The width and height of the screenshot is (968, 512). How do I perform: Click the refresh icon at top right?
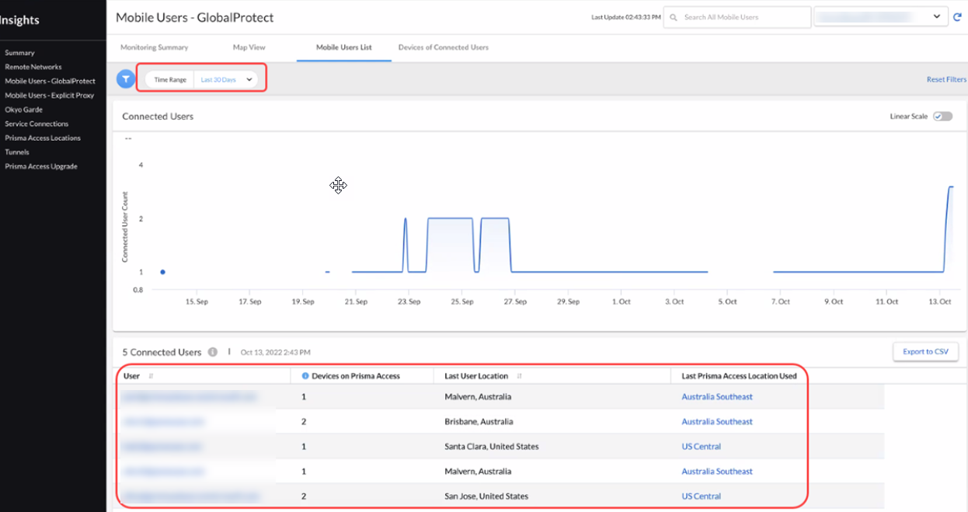point(957,17)
